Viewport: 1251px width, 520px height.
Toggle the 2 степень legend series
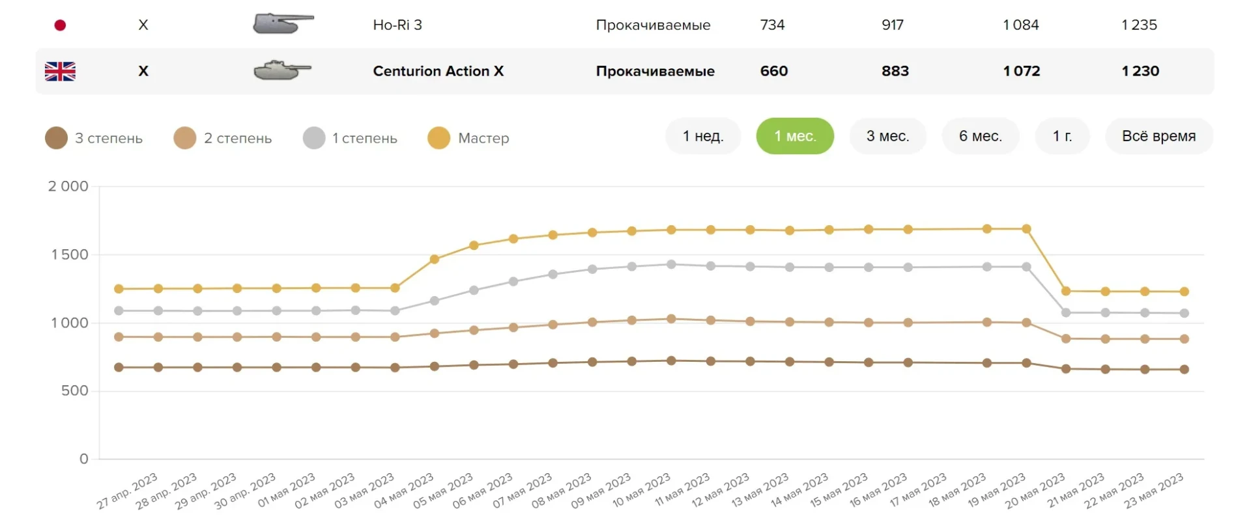[x=185, y=138]
